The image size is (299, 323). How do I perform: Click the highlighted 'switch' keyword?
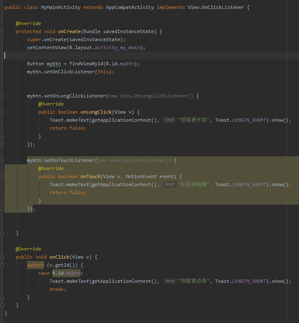tap(35, 265)
